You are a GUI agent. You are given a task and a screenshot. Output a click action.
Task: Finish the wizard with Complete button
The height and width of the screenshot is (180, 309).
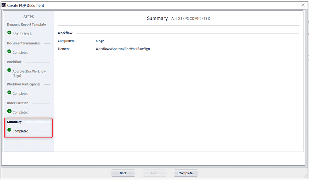pyautogui.click(x=185, y=173)
